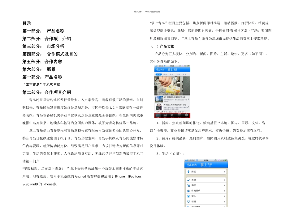Image resolution: width=294 pixels, height=207 pixels.
Task: Tap the Forum tab icon in the bottom bar
Action: click(x=179, y=116)
